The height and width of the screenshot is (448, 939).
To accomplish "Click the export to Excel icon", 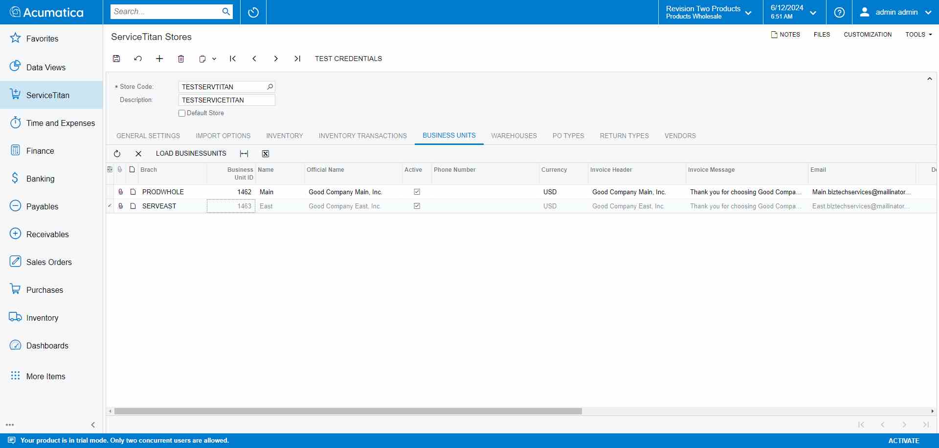I will point(266,154).
